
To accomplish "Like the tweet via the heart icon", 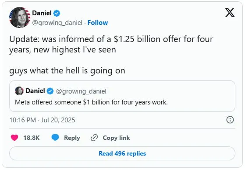I will 14,138.
